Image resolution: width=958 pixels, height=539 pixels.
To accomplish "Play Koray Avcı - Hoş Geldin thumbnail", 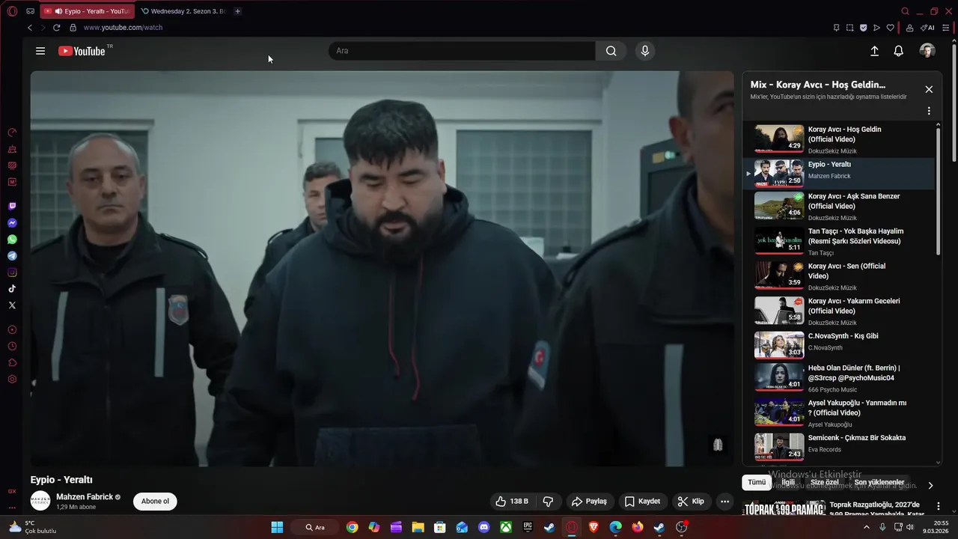I will coord(779,138).
